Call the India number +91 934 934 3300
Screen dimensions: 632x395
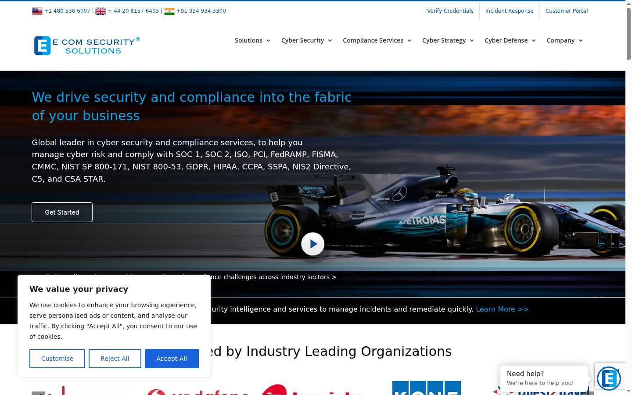201,11
